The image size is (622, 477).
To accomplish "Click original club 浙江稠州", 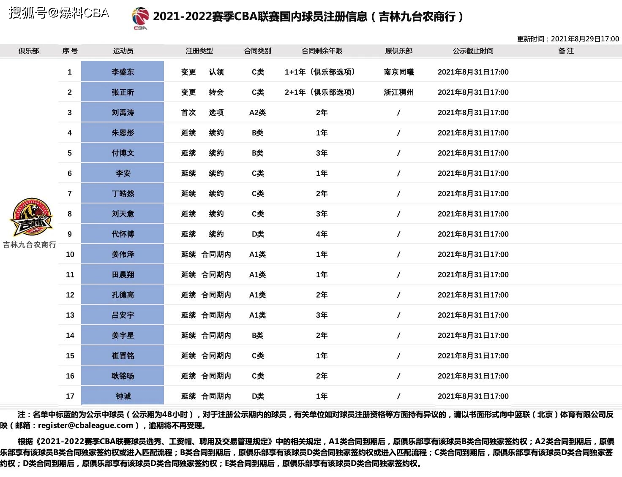I will (x=398, y=92).
